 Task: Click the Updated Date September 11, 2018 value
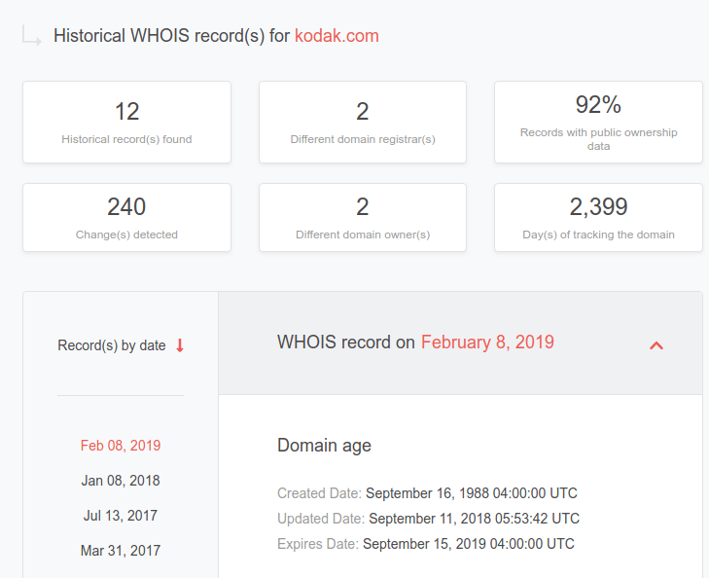[x=475, y=519]
